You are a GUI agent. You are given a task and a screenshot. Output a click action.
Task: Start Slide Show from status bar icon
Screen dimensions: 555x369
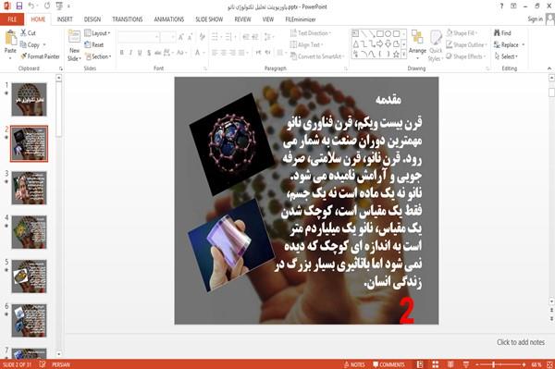[466, 364]
